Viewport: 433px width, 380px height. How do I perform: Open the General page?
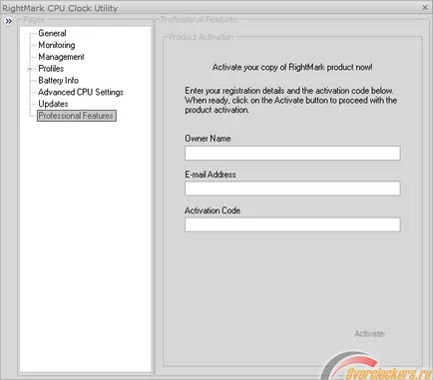(52, 33)
